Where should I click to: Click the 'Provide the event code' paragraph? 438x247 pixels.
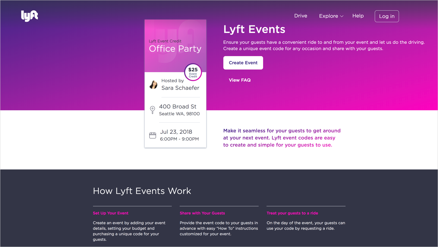219,228
